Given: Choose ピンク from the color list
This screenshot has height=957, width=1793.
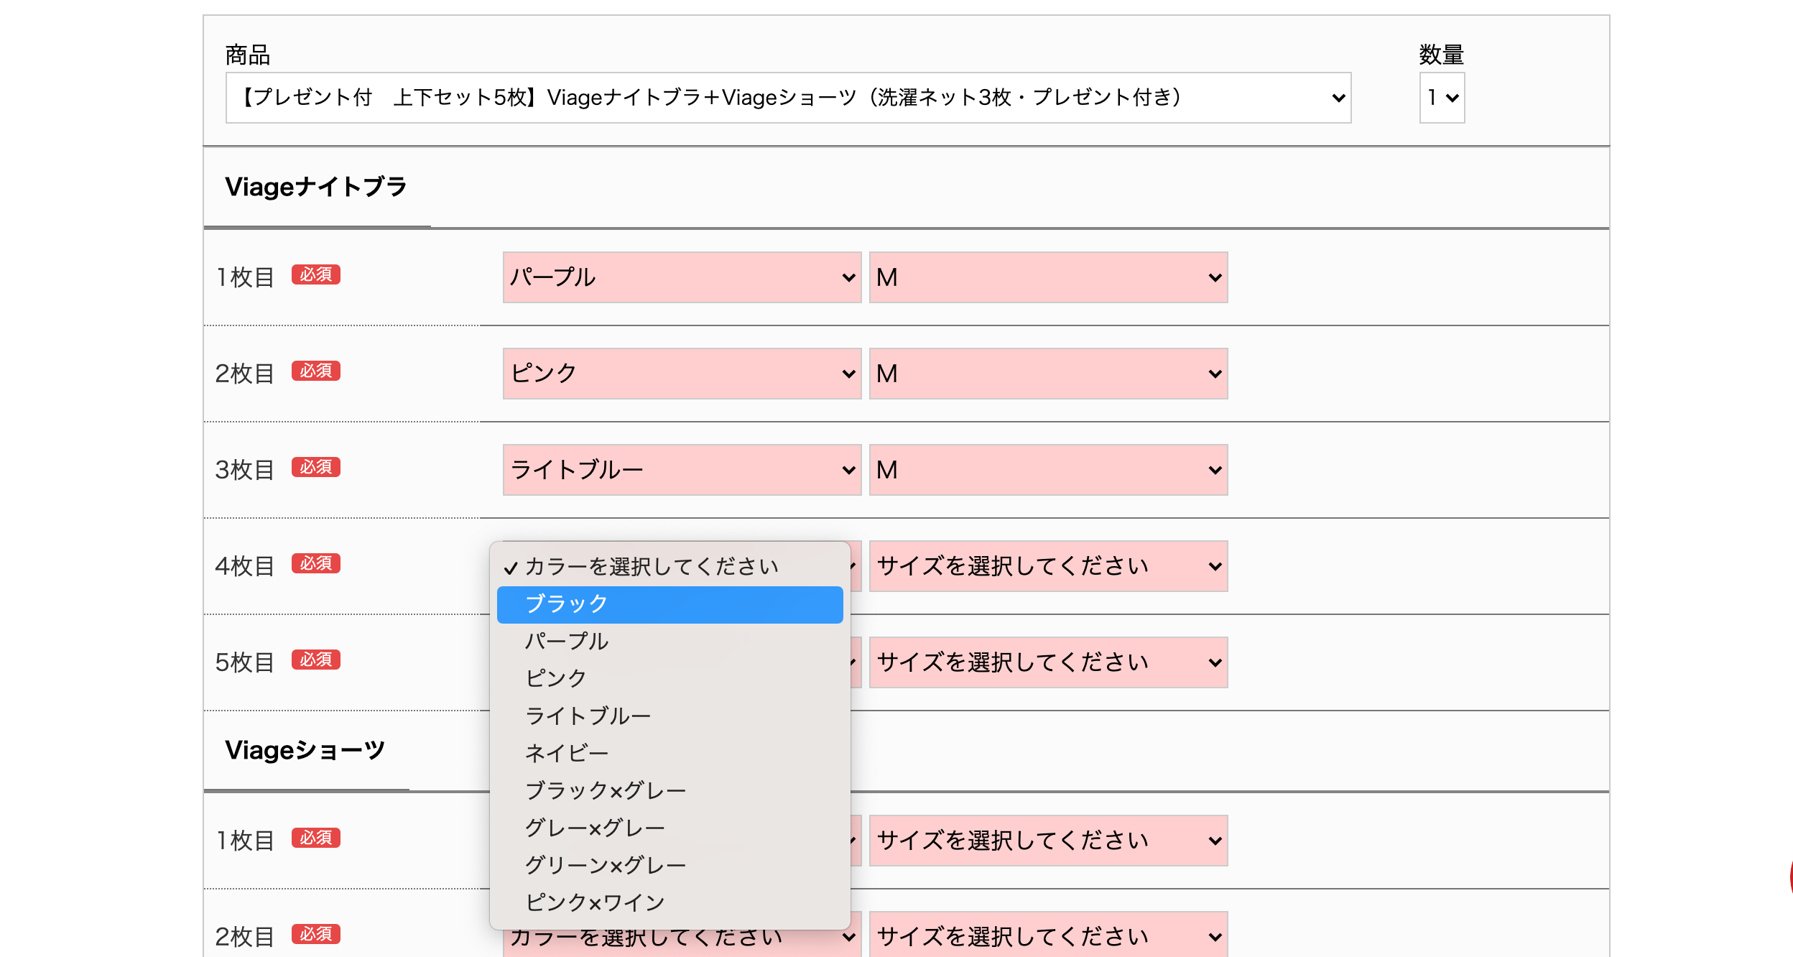Looking at the screenshot, I should coord(670,679).
